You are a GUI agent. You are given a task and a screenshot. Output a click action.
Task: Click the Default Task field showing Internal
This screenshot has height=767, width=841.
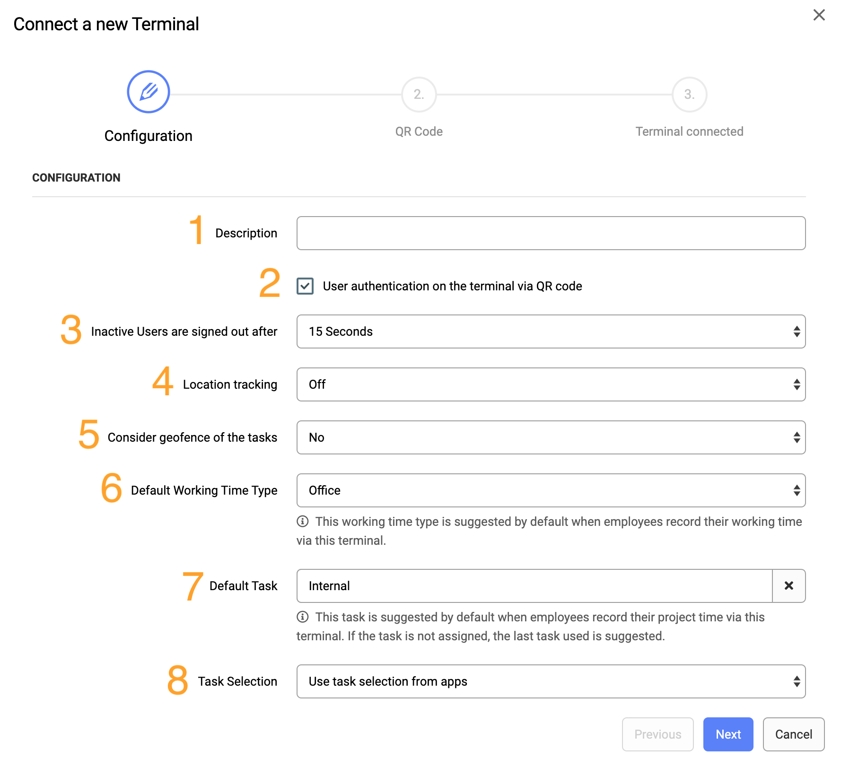(534, 586)
